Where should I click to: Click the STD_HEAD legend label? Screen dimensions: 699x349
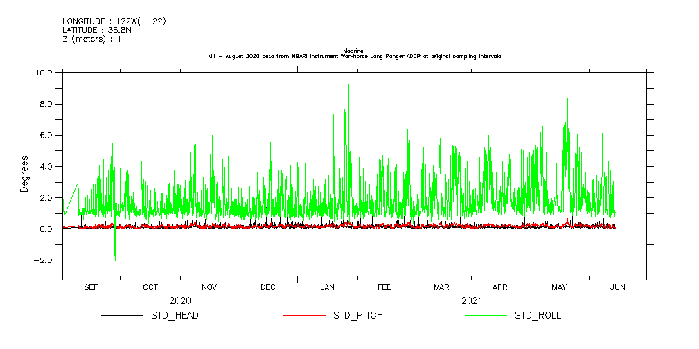(x=175, y=315)
